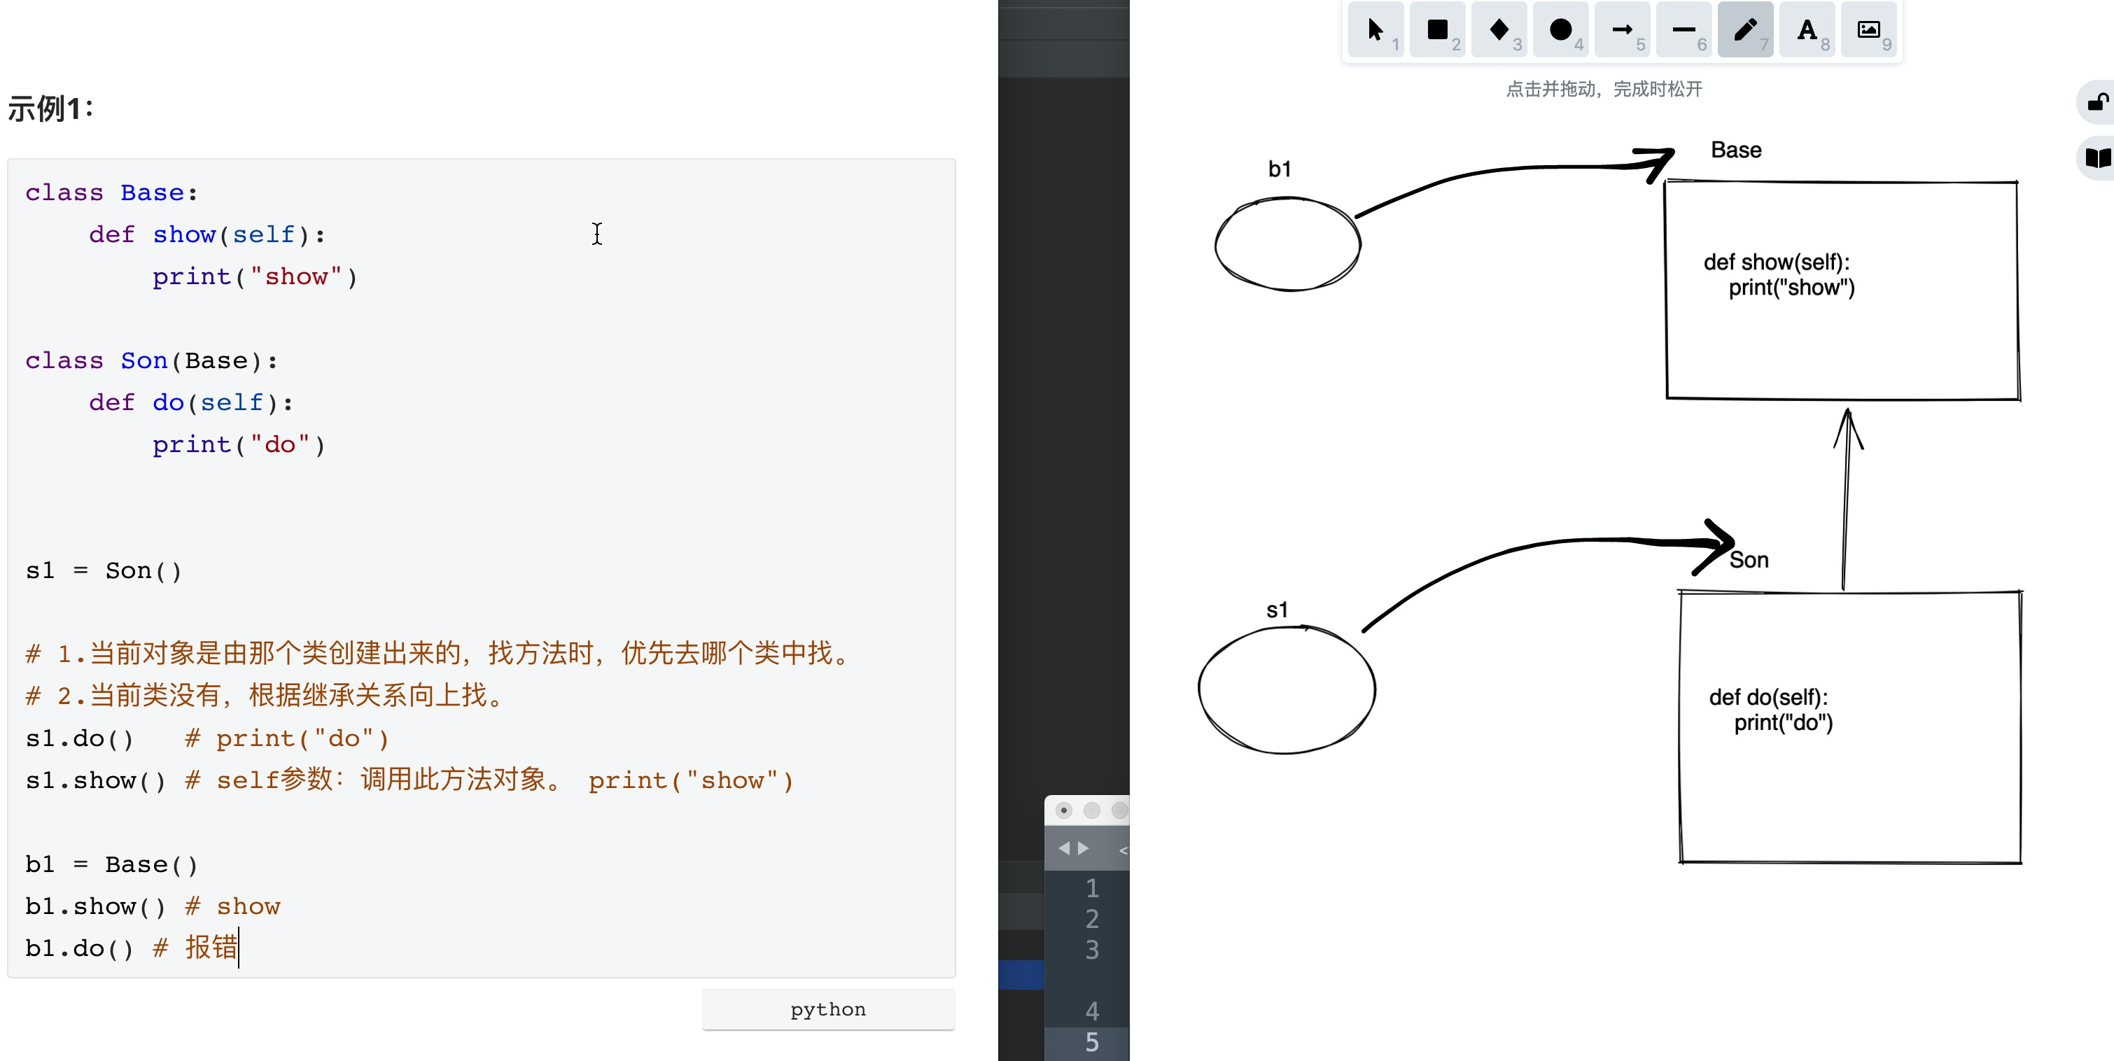Click the python language label button
The image size is (2114, 1061).
coord(827,1009)
